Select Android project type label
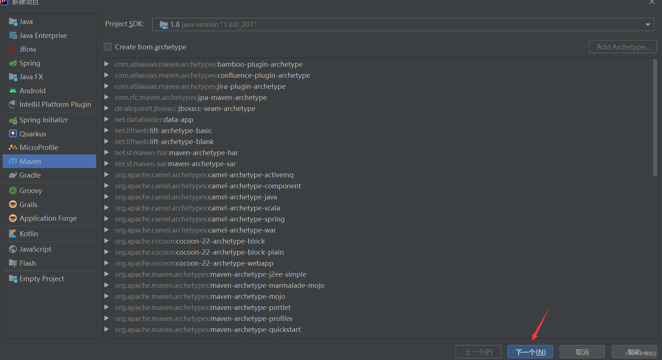The height and width of the screenshot is (360, 662). tap(32, 91)
